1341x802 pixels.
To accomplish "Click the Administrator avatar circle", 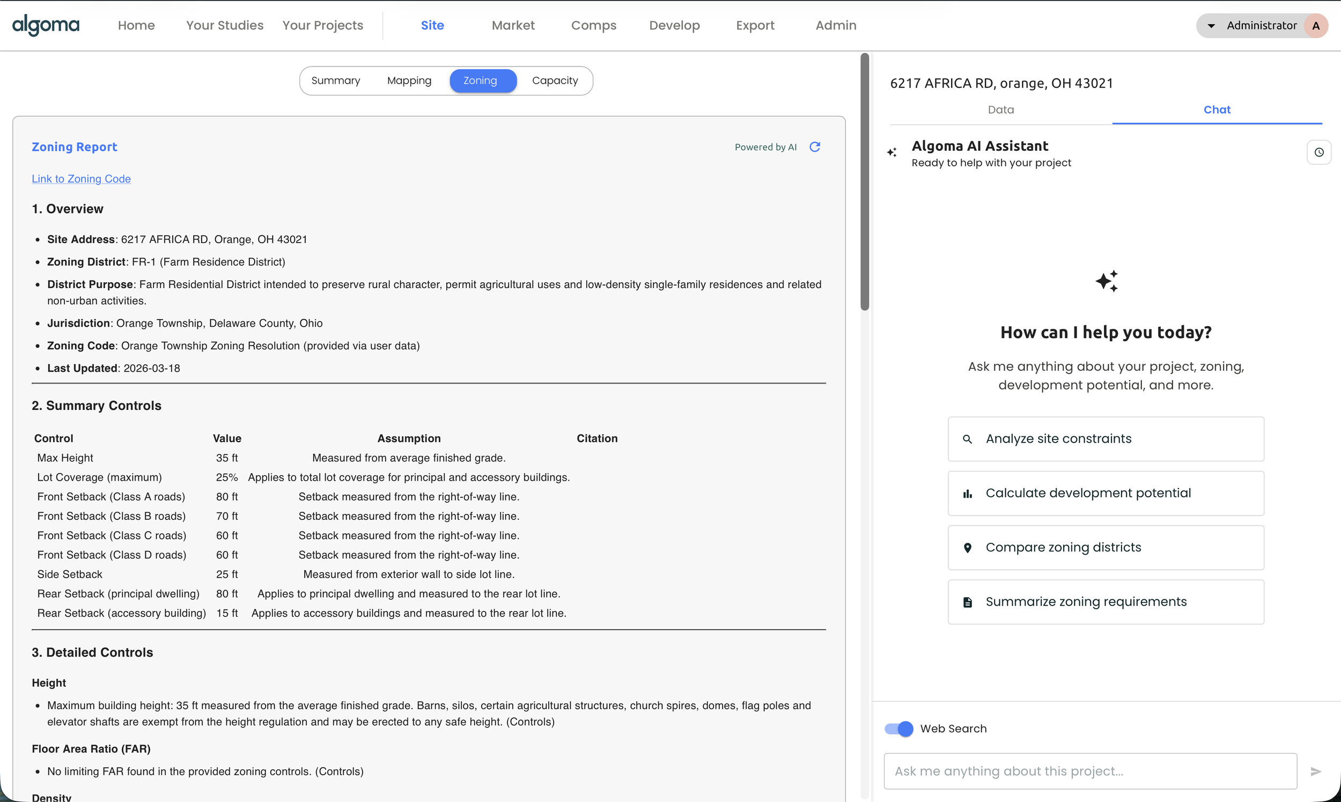I will coord(1316,25).
